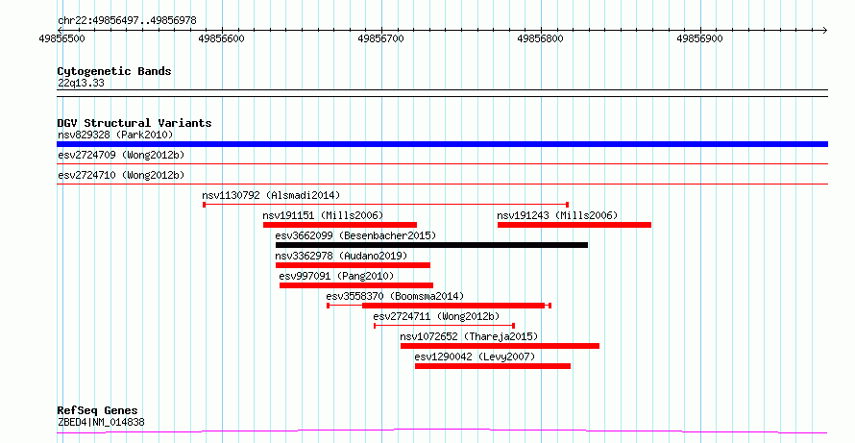Click the nsv3362978 (Audano2019) label

[x=341, y=256]
